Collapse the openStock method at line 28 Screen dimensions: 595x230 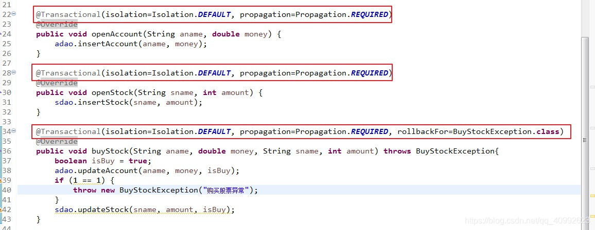(x=14, y=72)
